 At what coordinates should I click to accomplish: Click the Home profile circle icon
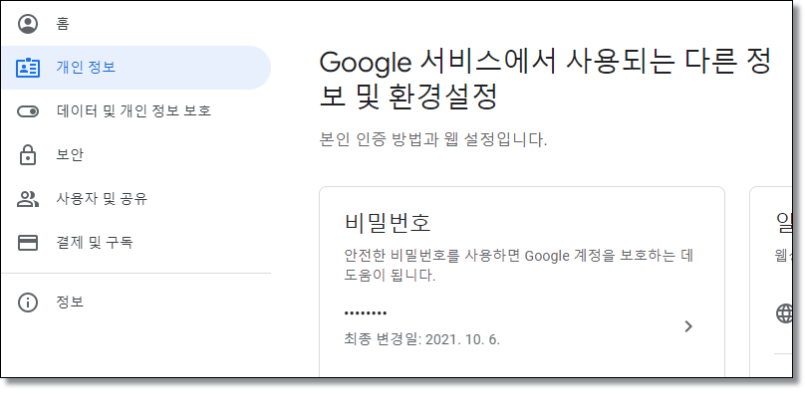[28, 24]
